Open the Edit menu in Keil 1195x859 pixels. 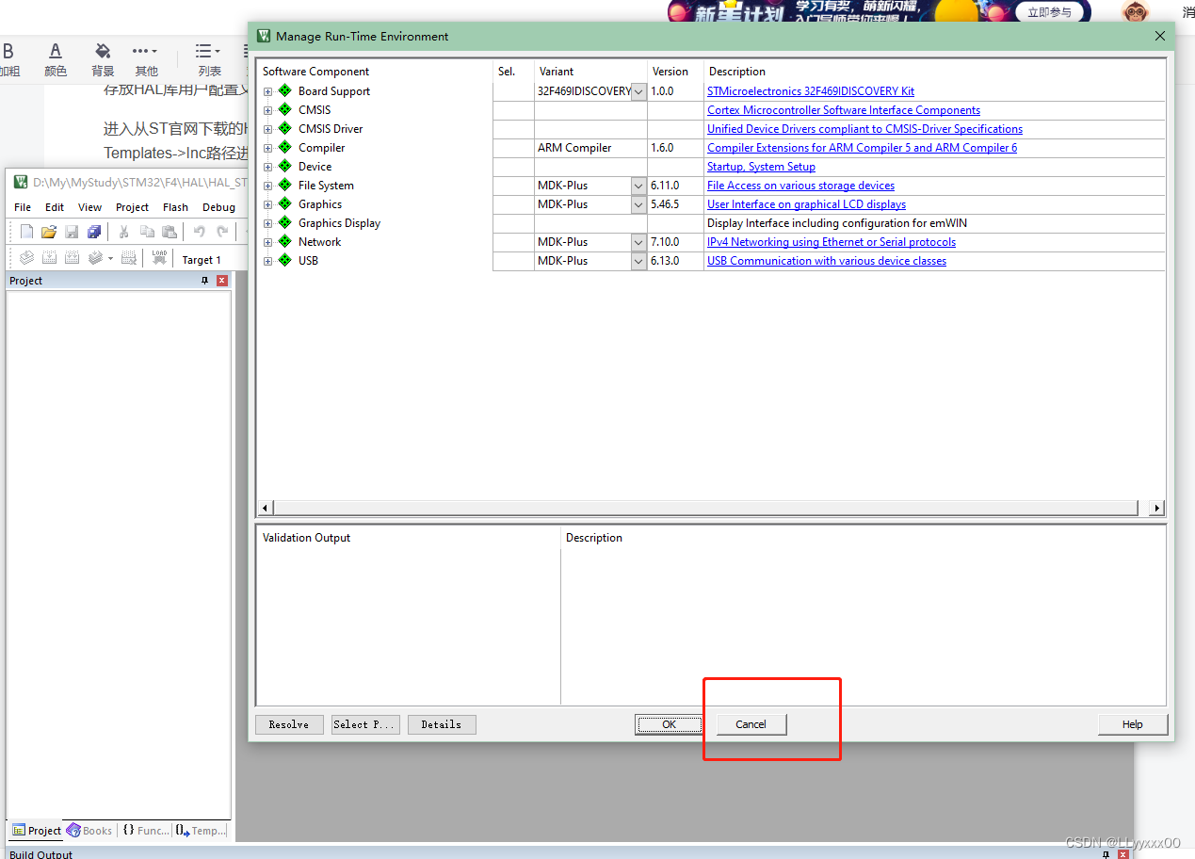[x=55, y=207]
